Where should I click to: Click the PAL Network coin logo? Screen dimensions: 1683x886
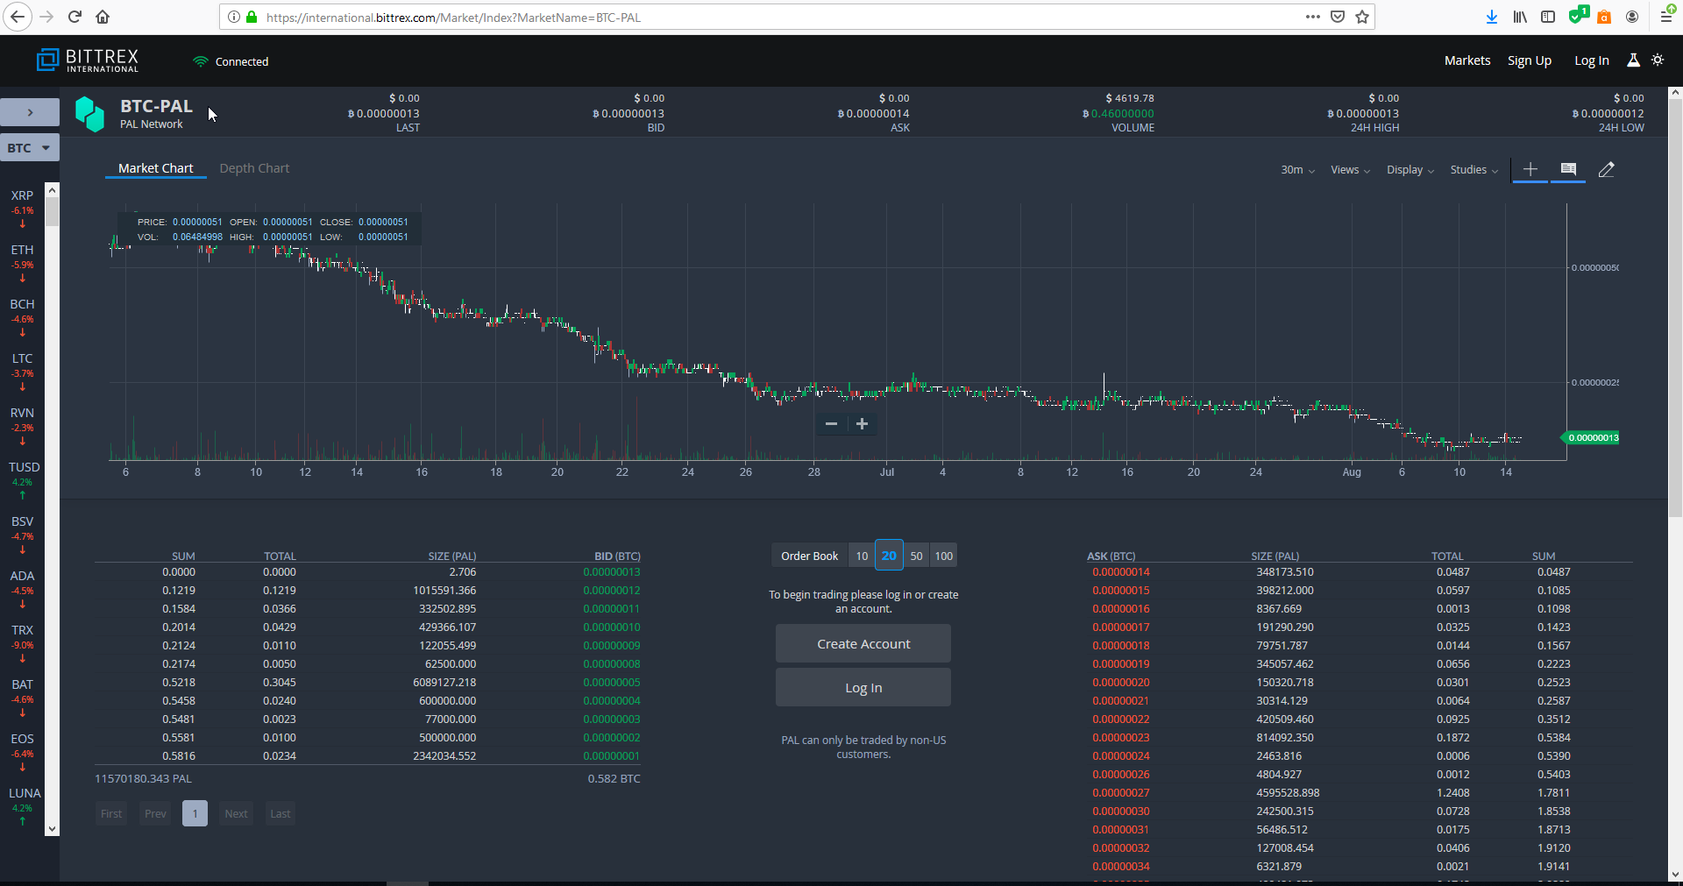pyautogui.click(x=89, y=114)
